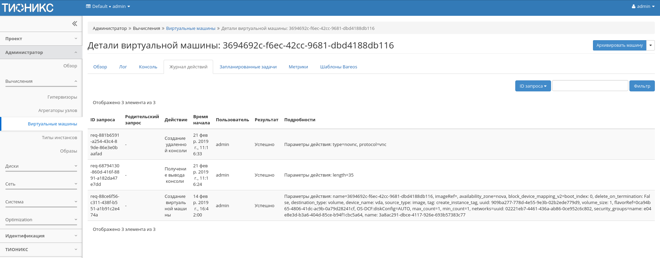The height and width of the screenshot is (258, 660).
Task: Select the Метрики tab
Action: coord(298,67)
